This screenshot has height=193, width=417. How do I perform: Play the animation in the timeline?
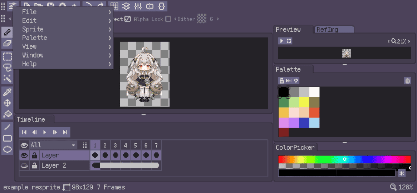(45, 132)
